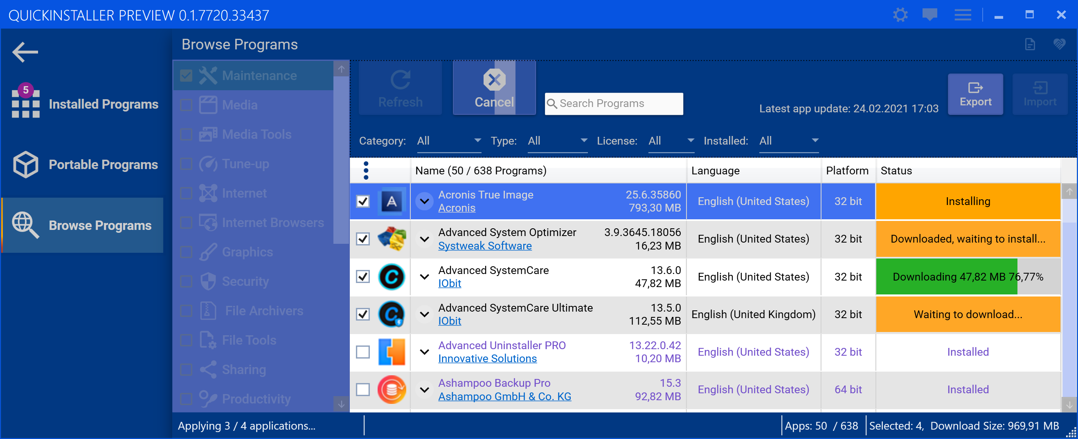Uncheck Advanced SystemCare Ultimate checkbox
This screenshot has width=1078, height=439.
point(363,314)
